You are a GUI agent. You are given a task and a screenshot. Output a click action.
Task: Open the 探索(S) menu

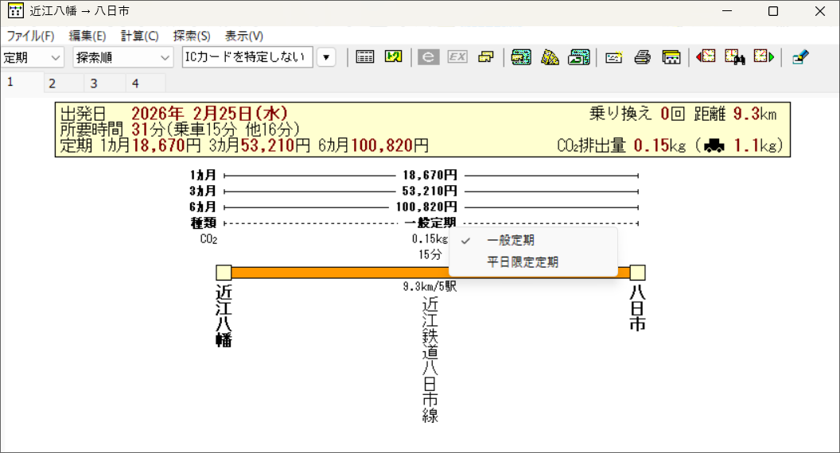[192, 36]
